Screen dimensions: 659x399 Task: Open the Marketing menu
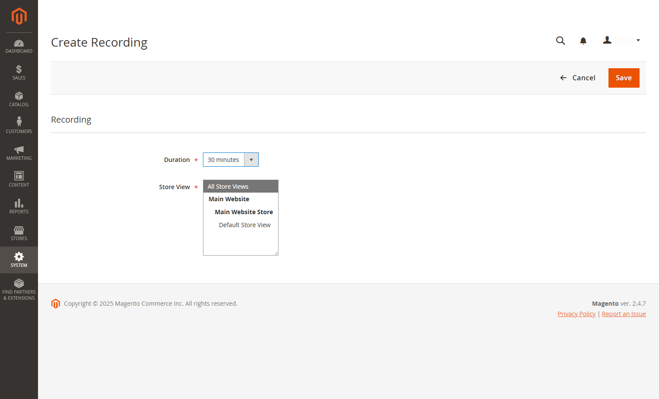pyautogui.click(x=19, y=153)
